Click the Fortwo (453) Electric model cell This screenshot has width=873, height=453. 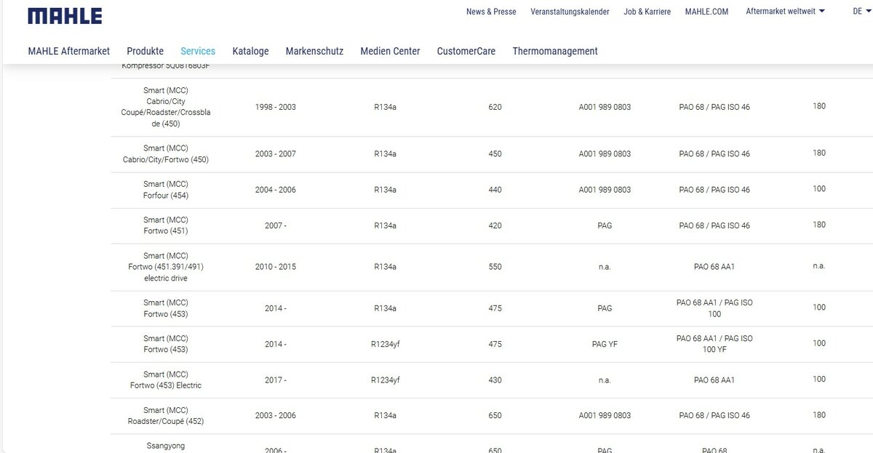[x=166, y=380]
